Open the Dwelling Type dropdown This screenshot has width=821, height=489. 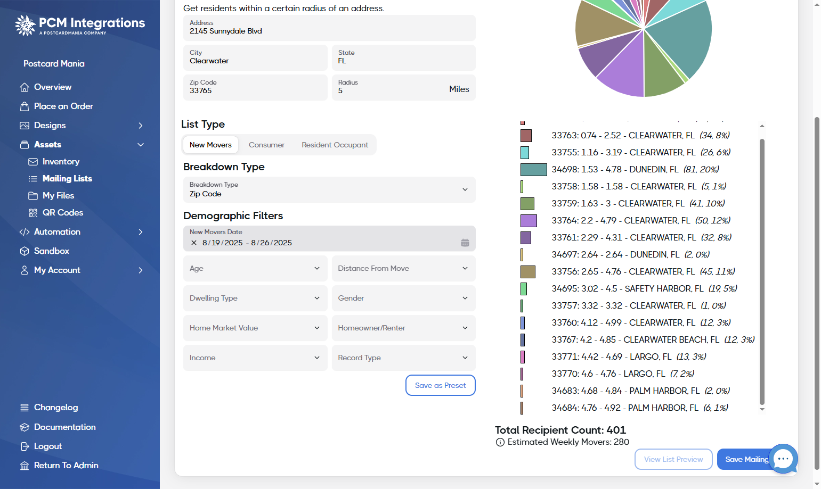255,299
